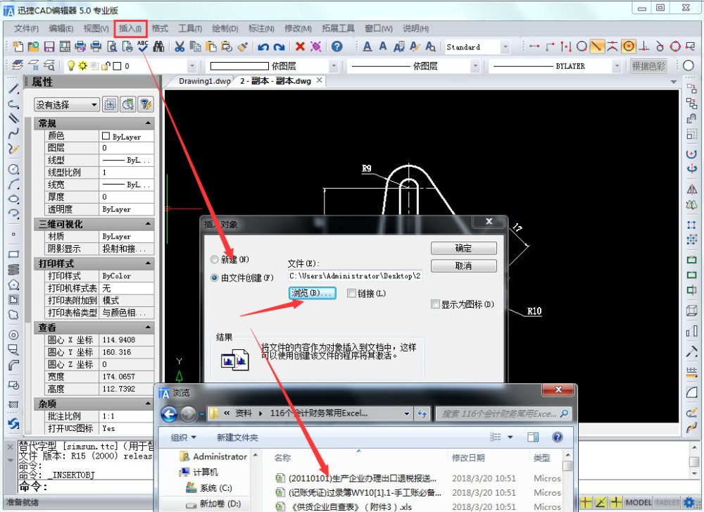704x512 pixels.
Task: Select the Line tool in left toolbar
Action: (13, 89)
